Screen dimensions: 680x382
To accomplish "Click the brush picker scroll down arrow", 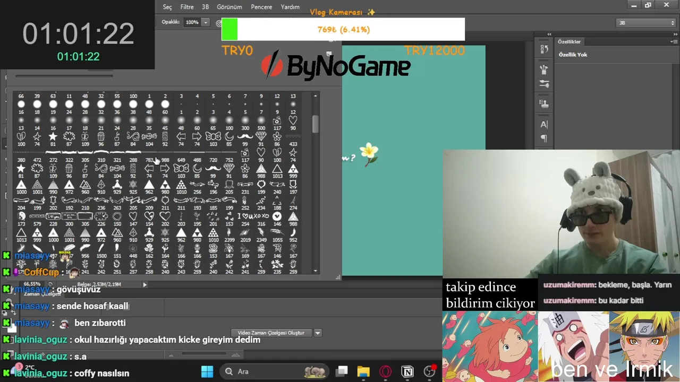I will point(316,271).
